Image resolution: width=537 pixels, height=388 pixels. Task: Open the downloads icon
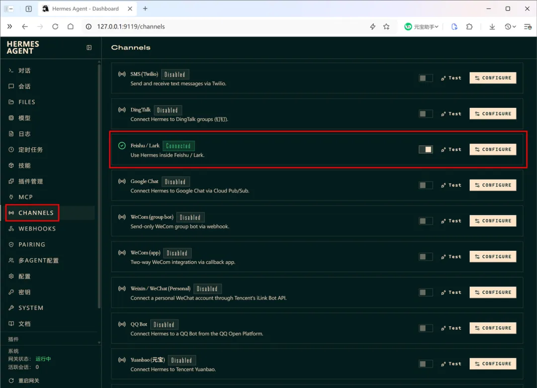pos(492,27)
